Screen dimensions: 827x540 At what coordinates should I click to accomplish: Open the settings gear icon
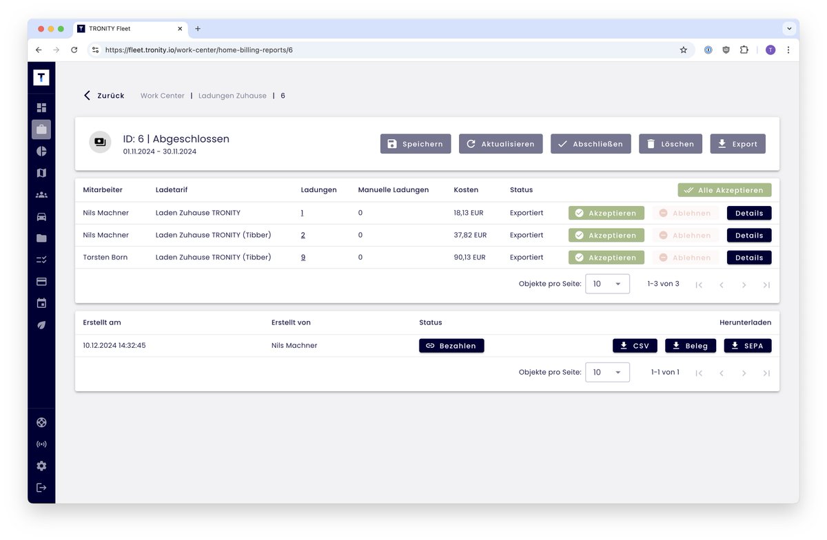tap(41, 466)
